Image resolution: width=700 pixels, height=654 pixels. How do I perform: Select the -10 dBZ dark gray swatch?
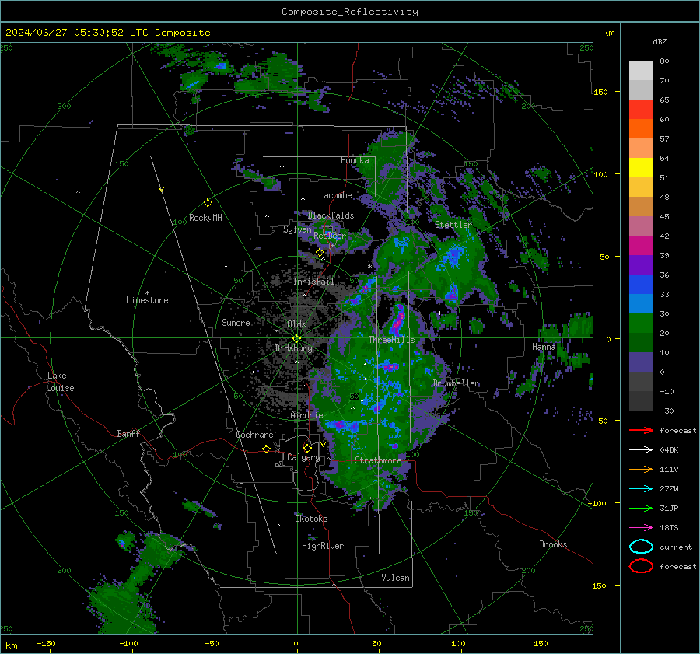click(x=641, y=401)
